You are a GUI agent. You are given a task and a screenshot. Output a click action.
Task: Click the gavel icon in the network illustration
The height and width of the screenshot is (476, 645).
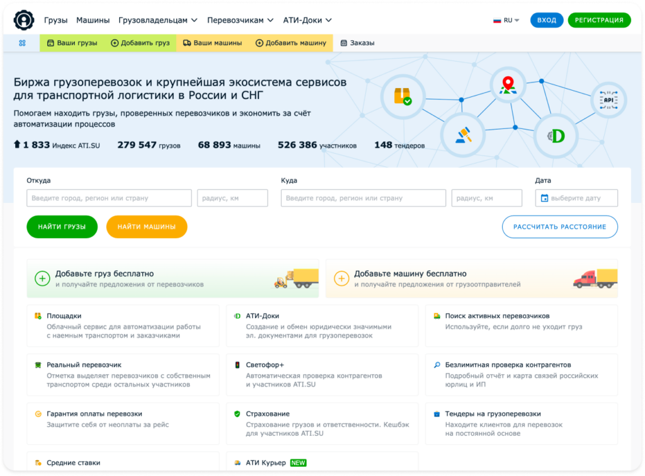[463, 134]
